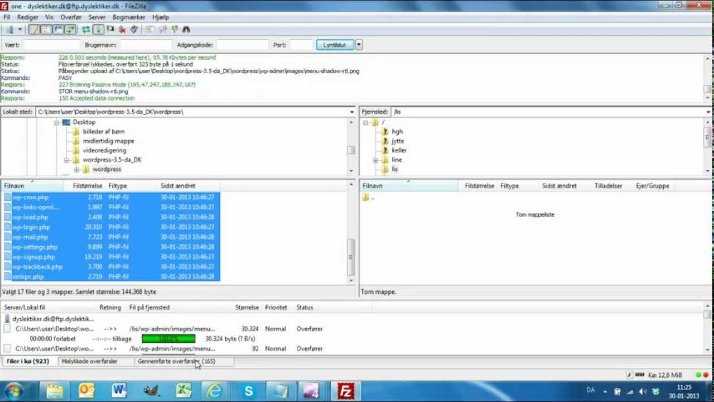The image size is (714, 402).
Task: Open the Lokalt sted path dropdown
Action: tap(351, 112)
